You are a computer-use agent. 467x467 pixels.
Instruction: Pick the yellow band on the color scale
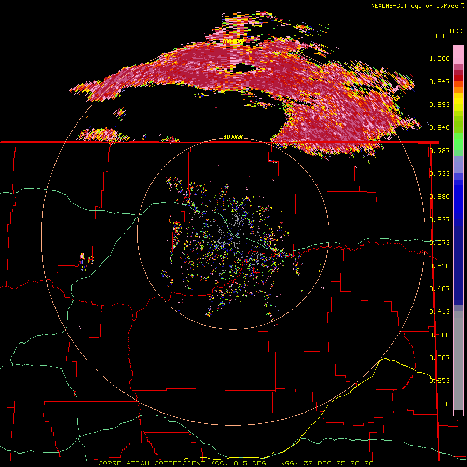458,102
